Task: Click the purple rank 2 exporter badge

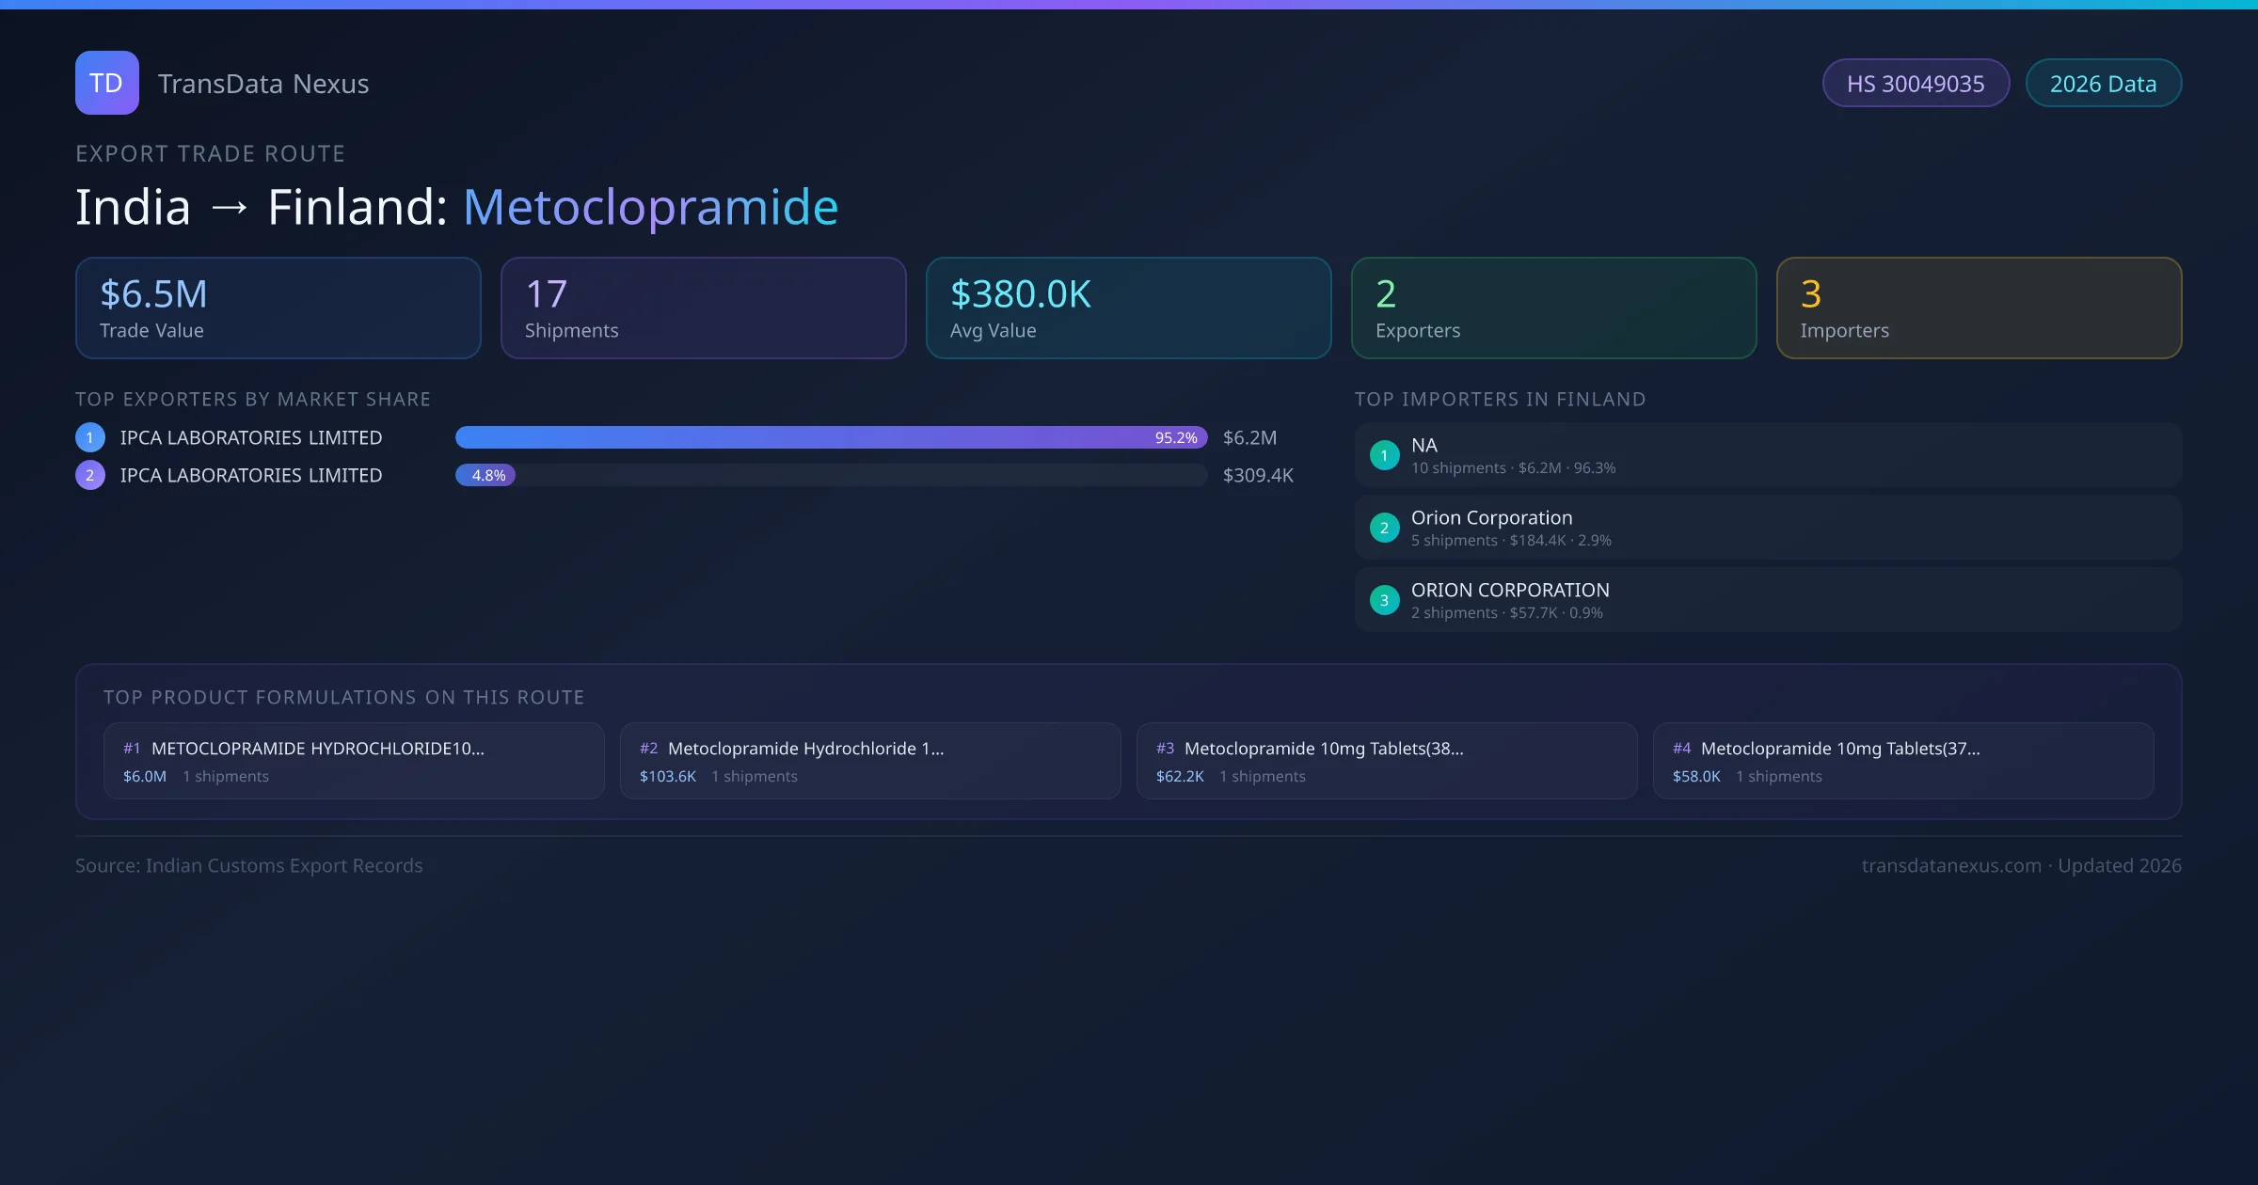Action: click(90, 475)
